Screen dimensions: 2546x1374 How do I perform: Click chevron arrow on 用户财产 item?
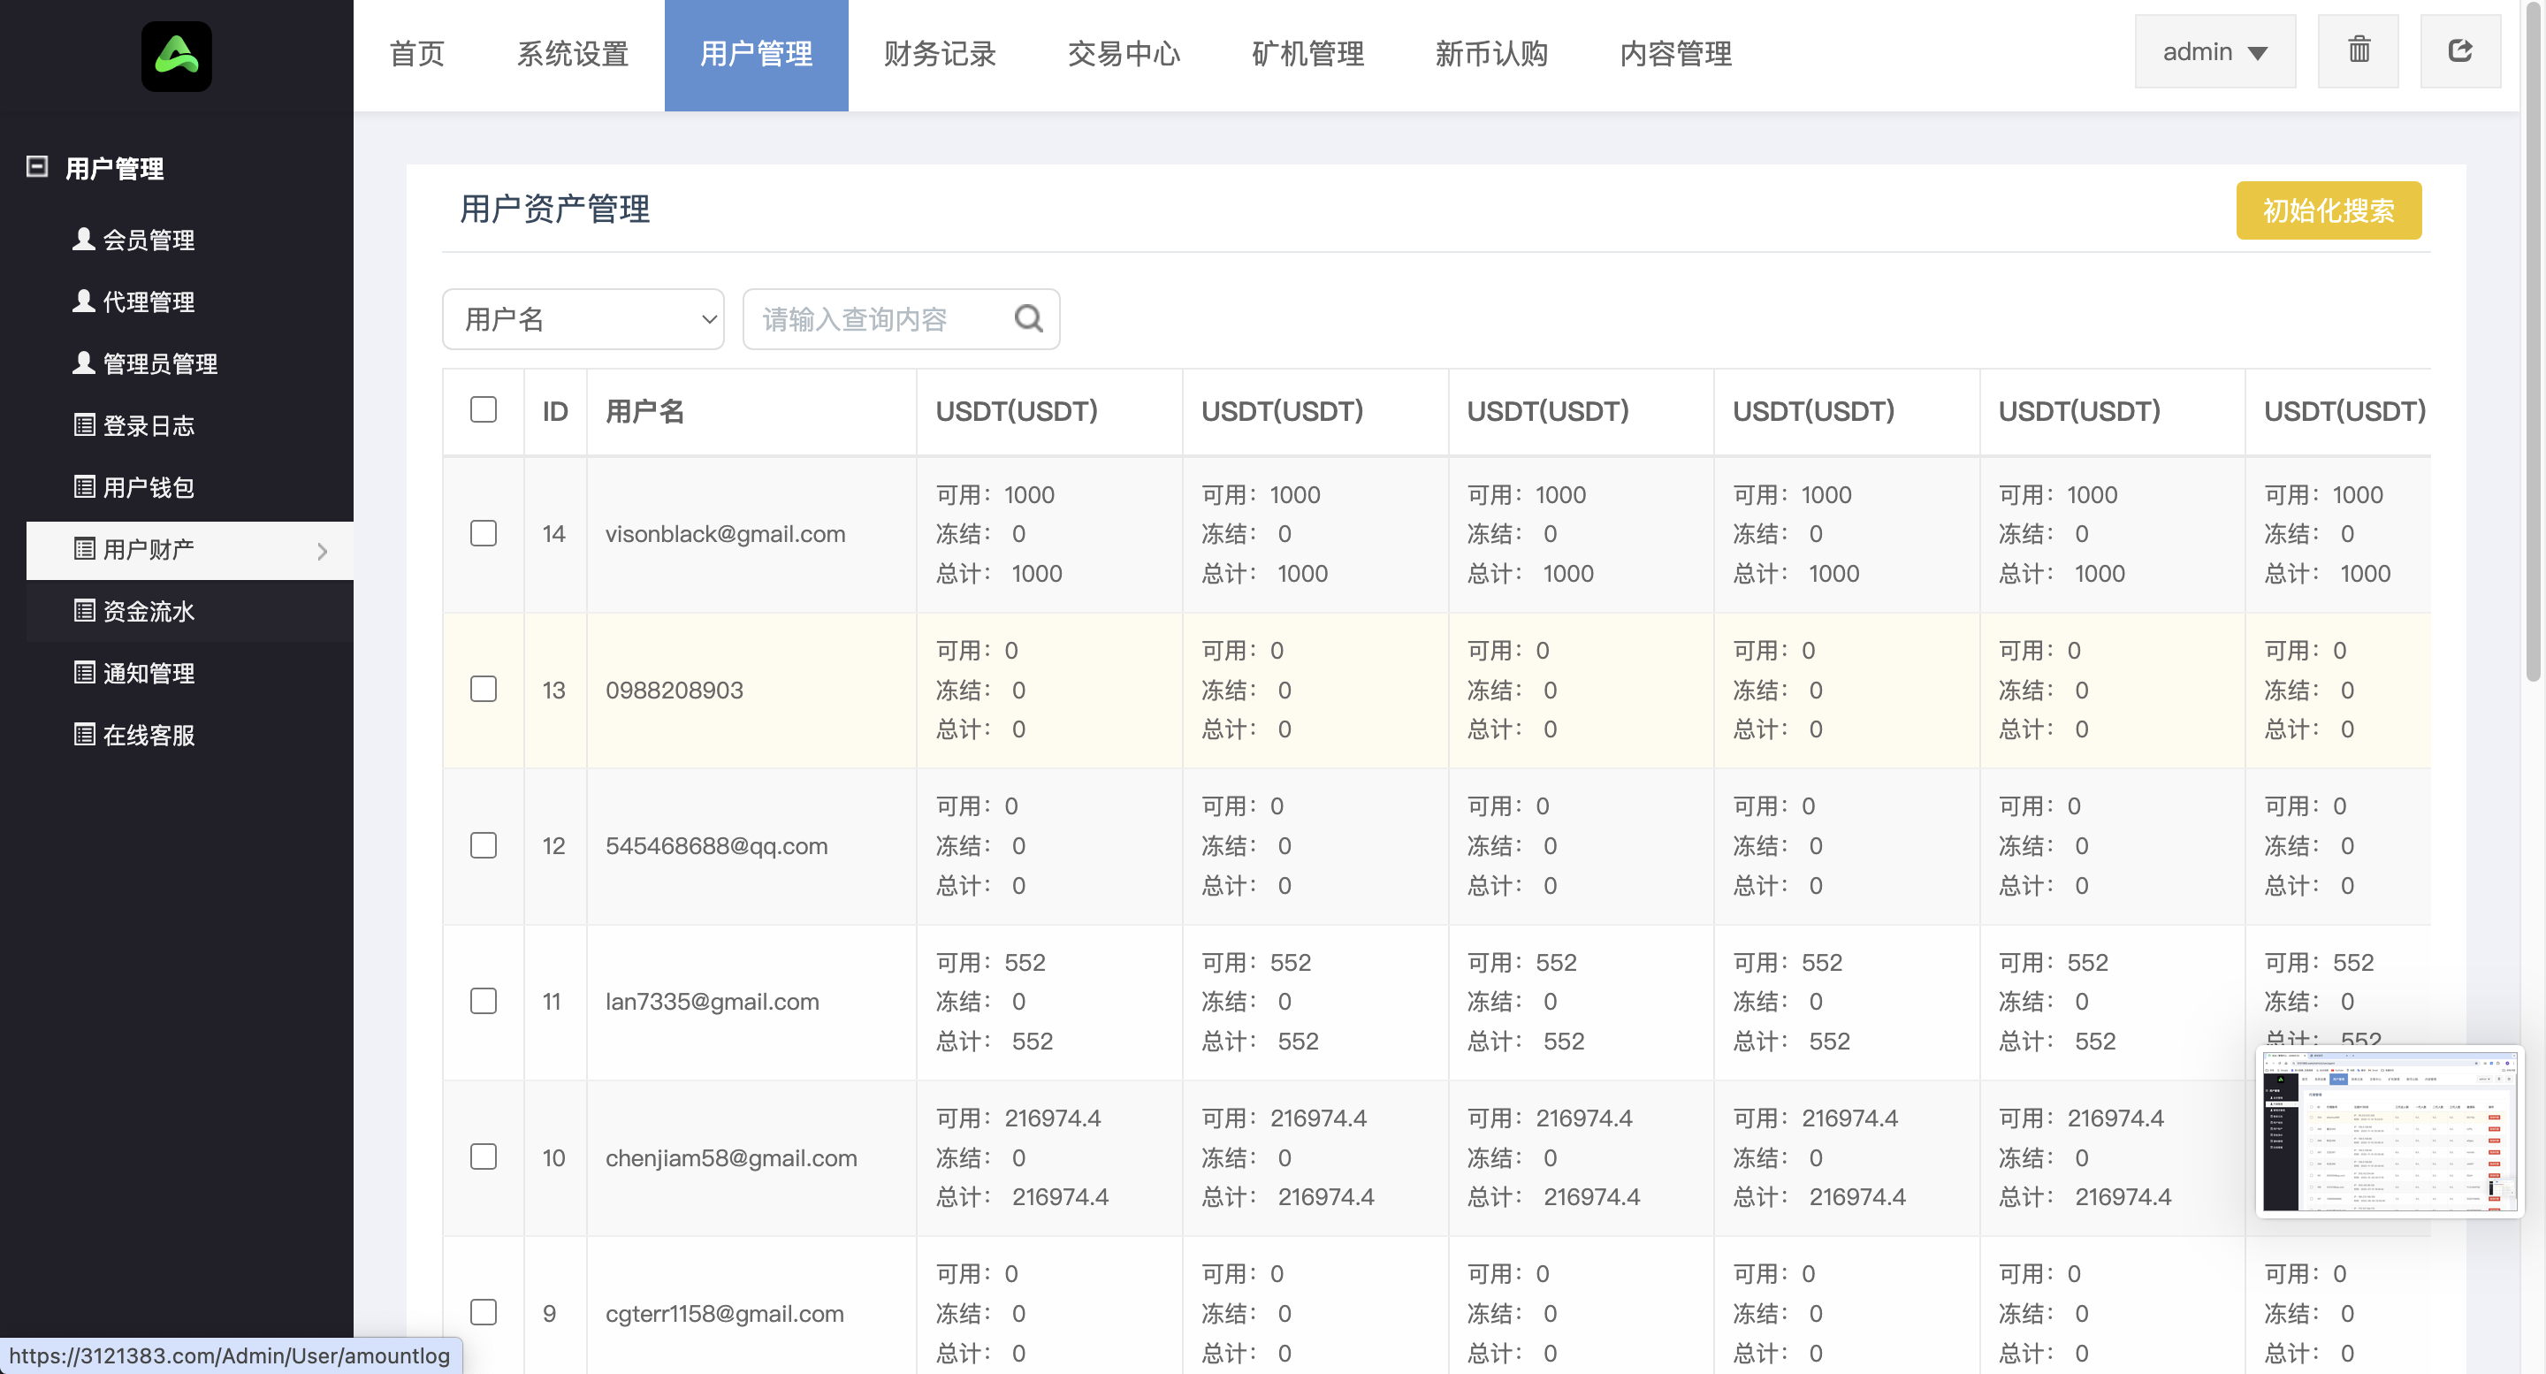(x=322, y=552)
